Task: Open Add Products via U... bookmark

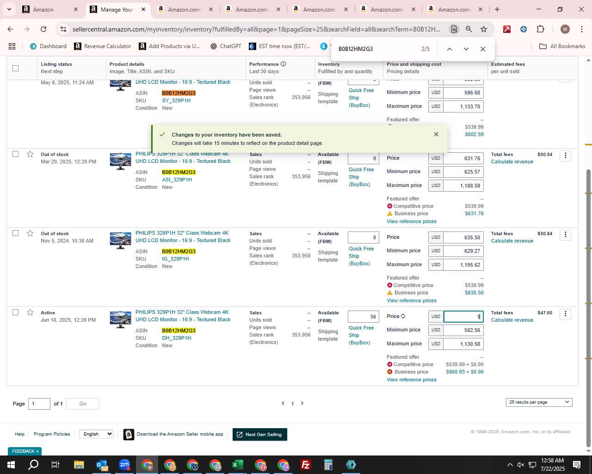Action: tap(169, 46)
